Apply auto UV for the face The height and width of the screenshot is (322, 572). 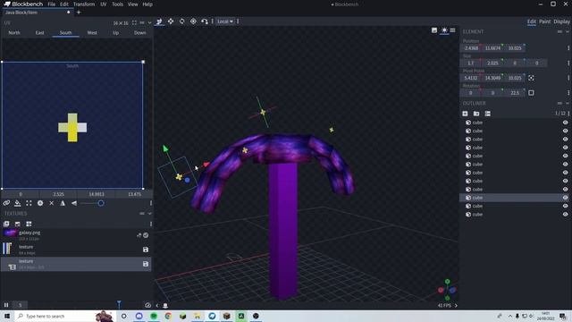(x=40, y=203)
